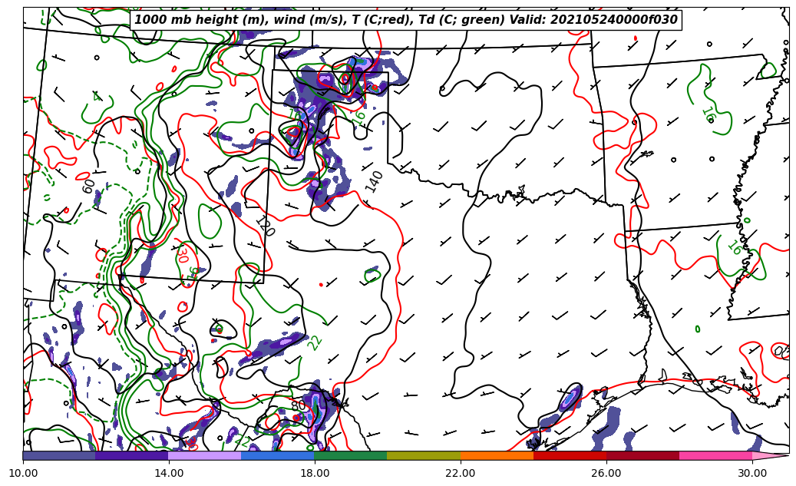796x486 pixels.
Task: Click the orange colorbar segment
Action: pos(497,455)
